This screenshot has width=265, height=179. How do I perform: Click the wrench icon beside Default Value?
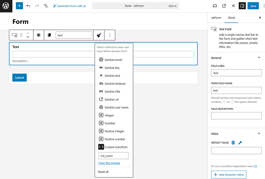click(240, 142)
